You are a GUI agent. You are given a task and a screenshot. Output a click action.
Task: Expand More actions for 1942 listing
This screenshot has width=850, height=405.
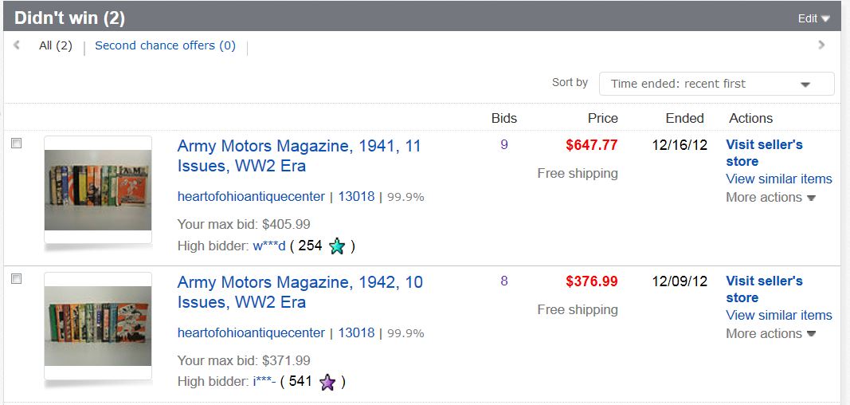click(x=770, y=333)
